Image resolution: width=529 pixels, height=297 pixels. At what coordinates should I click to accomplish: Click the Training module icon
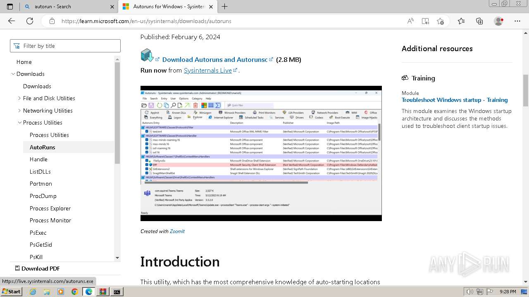(x=405, y=78)
